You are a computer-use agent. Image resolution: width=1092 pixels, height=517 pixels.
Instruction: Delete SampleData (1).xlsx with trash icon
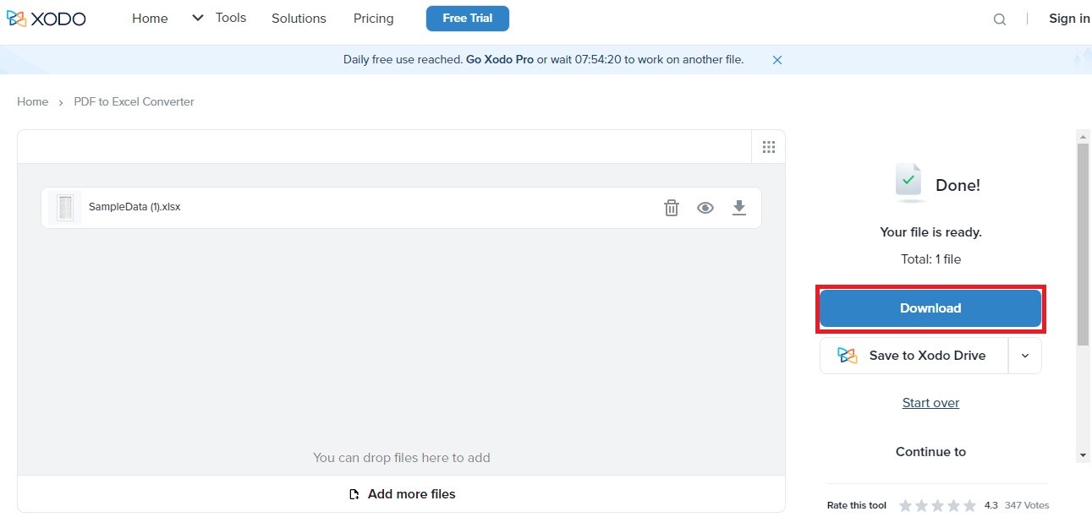click(672, 208)
